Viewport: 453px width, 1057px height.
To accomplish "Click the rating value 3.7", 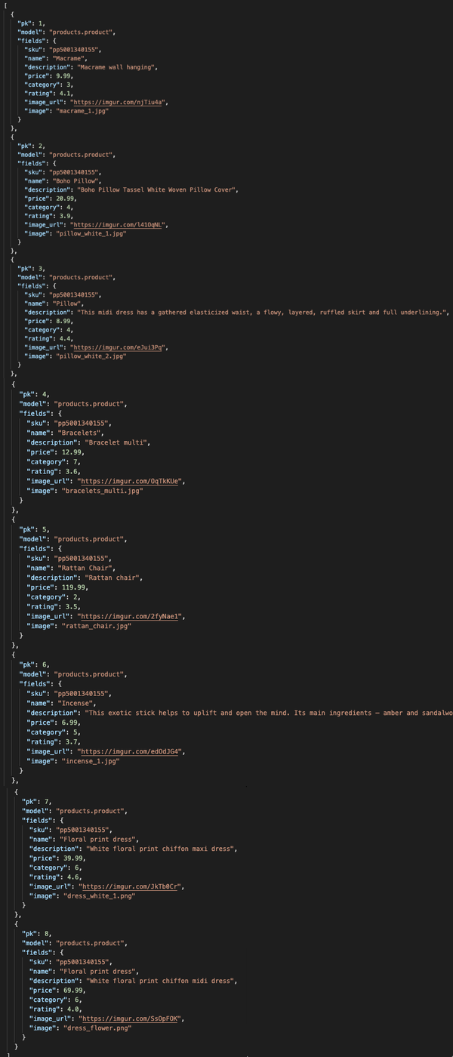I will [x=70, y=741].
